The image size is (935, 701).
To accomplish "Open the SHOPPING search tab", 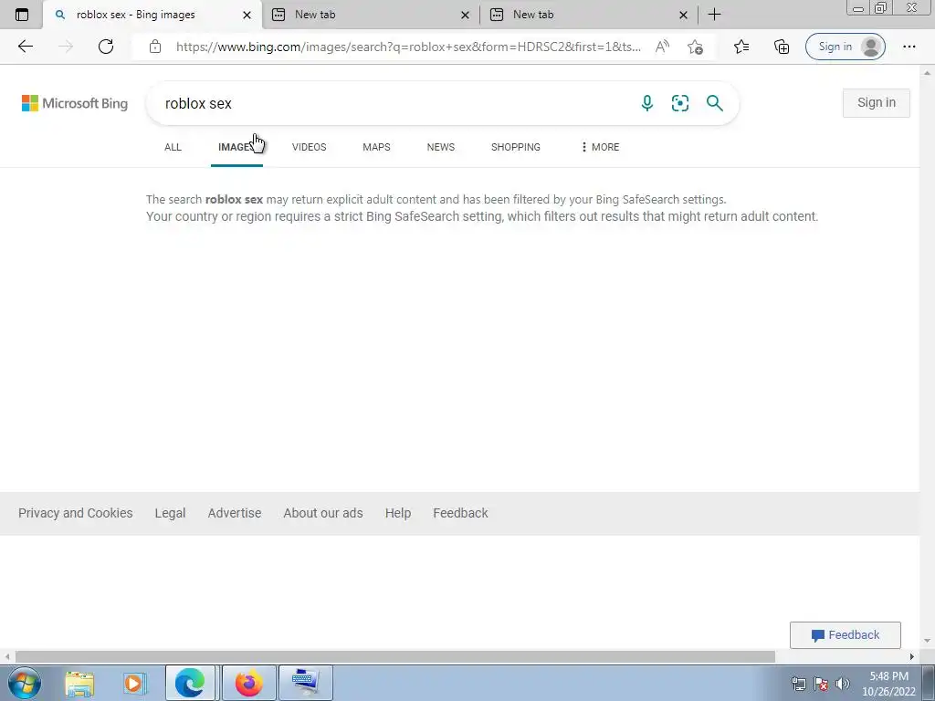I will 516,147.
